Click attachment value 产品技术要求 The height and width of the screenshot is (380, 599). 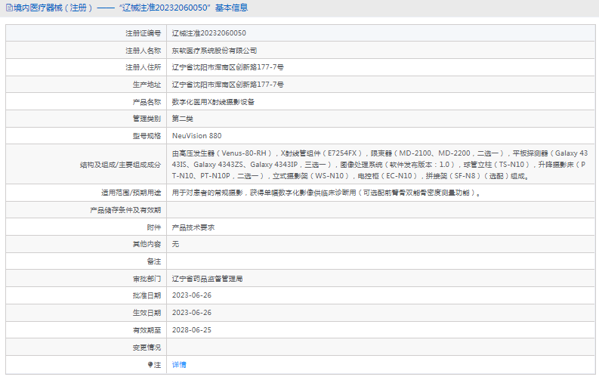(x=193, y=227)
